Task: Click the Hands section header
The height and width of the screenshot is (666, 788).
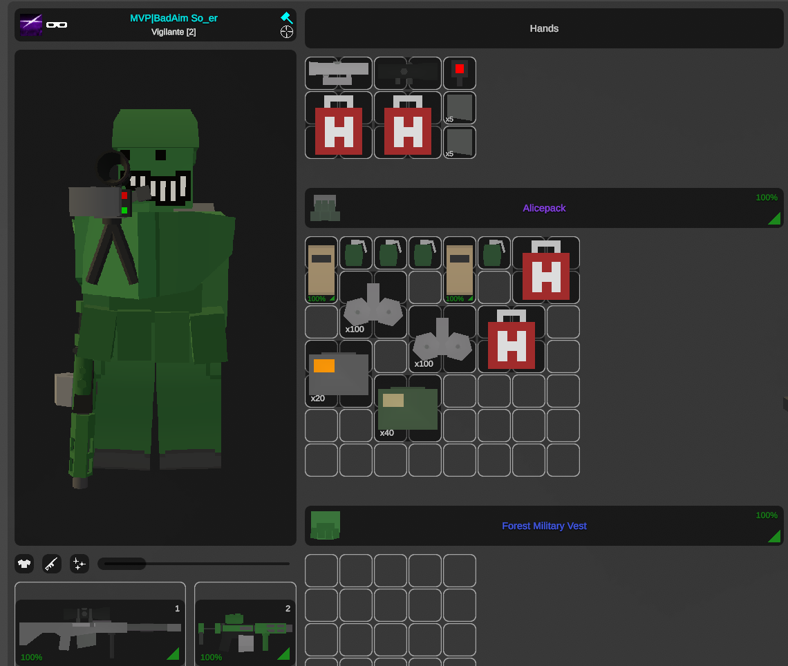Action: 544,28
